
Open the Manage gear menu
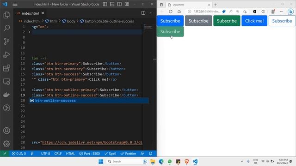click(x=6, y=143)
